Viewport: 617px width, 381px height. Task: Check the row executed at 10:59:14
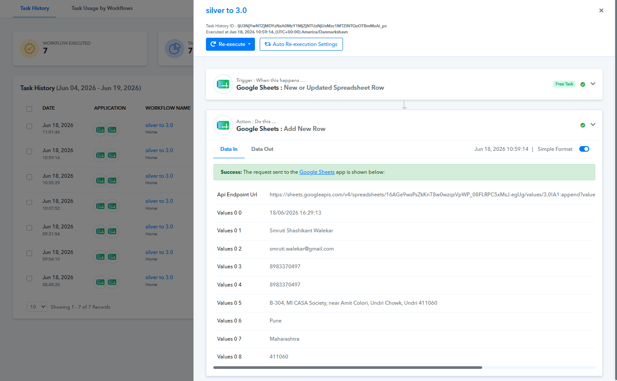point(29,151)
